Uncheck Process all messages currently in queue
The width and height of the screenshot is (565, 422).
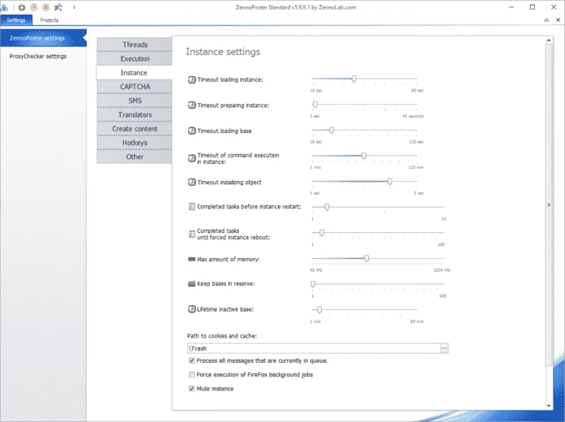[x=191, y=360]
